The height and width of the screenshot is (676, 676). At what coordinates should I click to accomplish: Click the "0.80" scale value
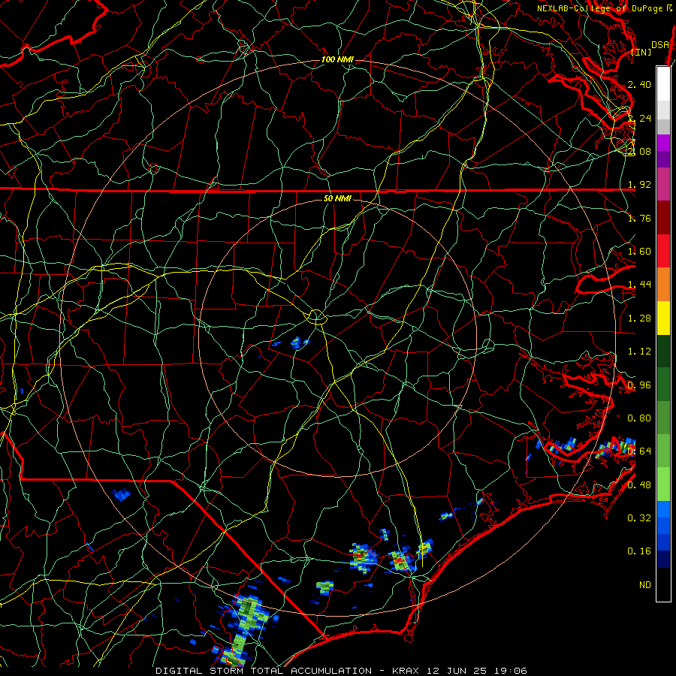point(639,418)
